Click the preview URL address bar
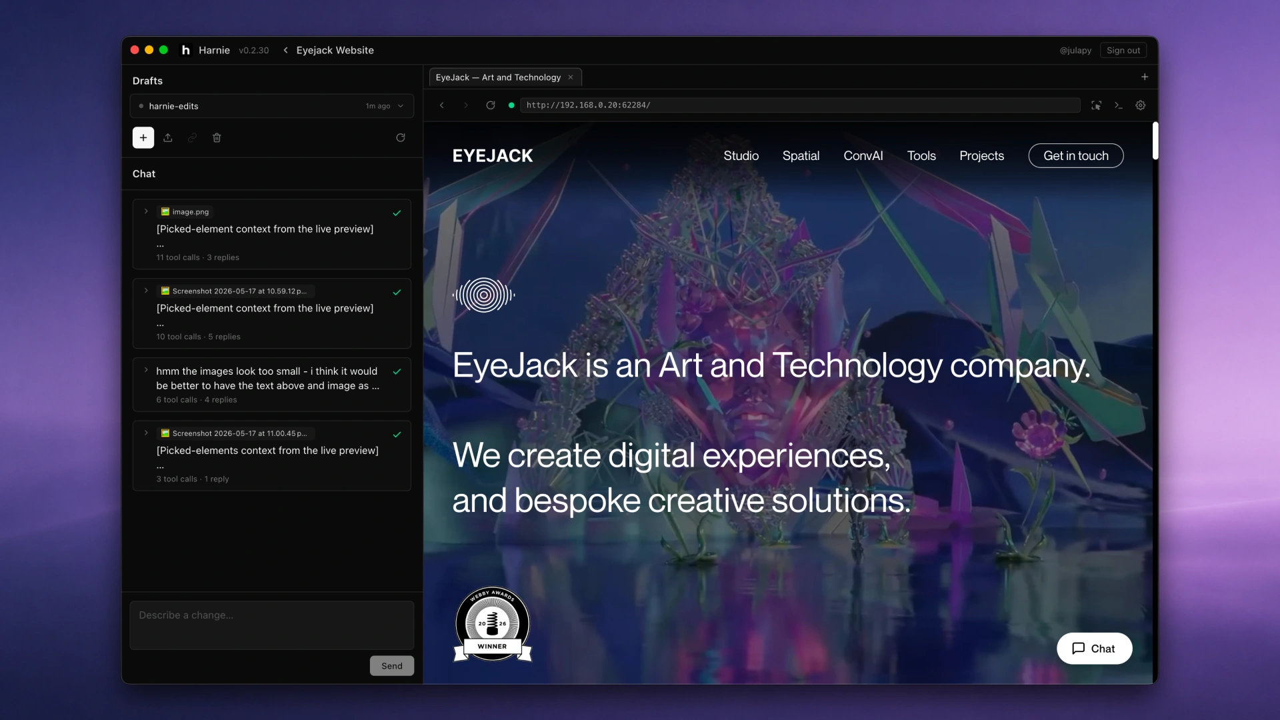The height and width of the screenshot is (720, 1280). pyautogui.click(x=800, y=105)
